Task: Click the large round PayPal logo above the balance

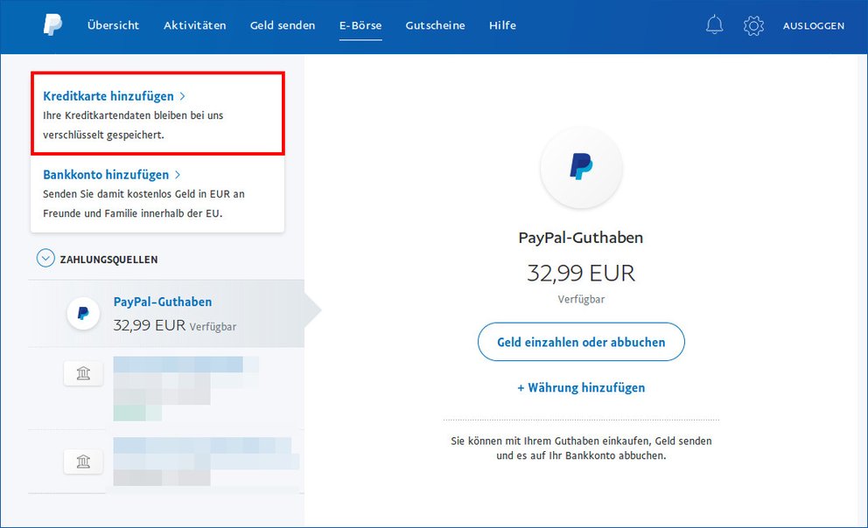Action: point(581,167)
